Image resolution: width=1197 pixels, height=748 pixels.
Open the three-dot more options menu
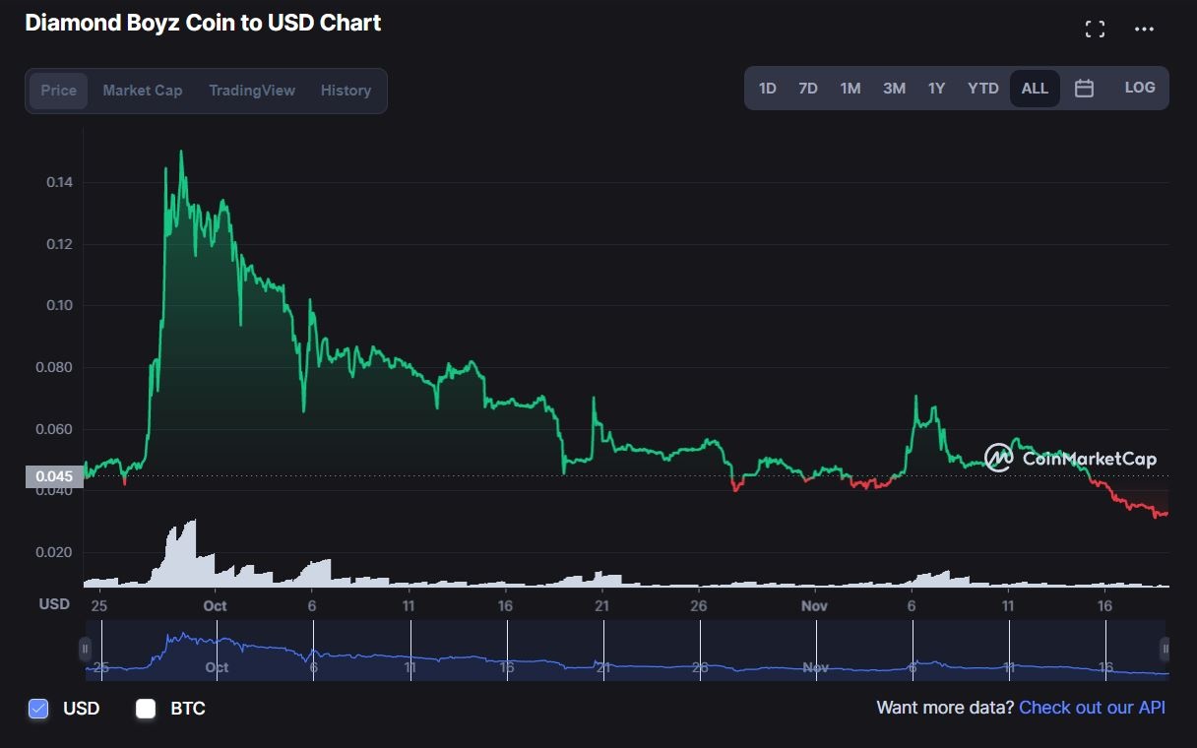[1144, 30]
